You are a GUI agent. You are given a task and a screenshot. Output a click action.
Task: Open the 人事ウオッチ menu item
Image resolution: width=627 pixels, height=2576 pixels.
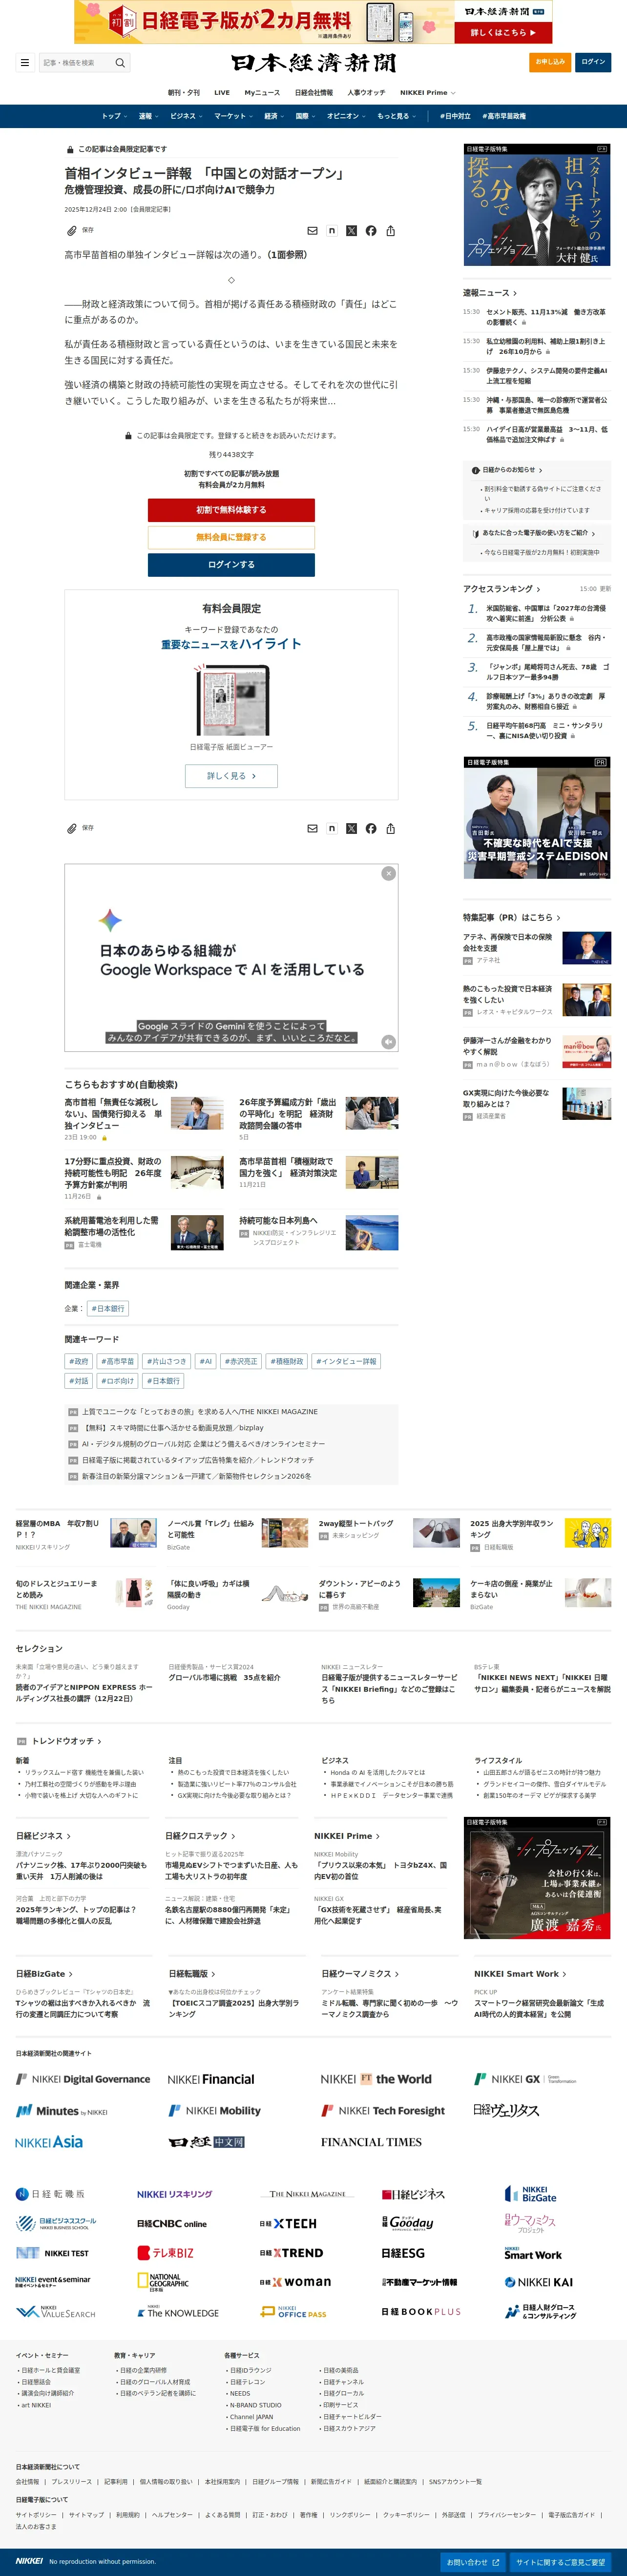click(366, 92)
